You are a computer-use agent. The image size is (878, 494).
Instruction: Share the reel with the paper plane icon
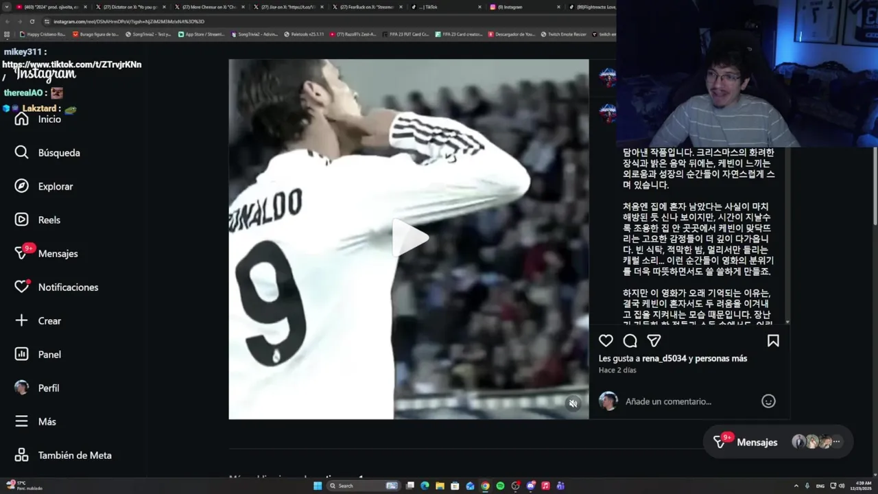654,341
